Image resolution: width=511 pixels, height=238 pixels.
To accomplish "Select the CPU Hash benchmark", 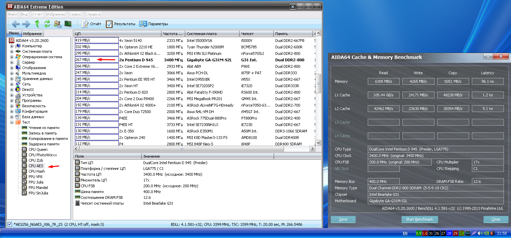I will (37, 171).
